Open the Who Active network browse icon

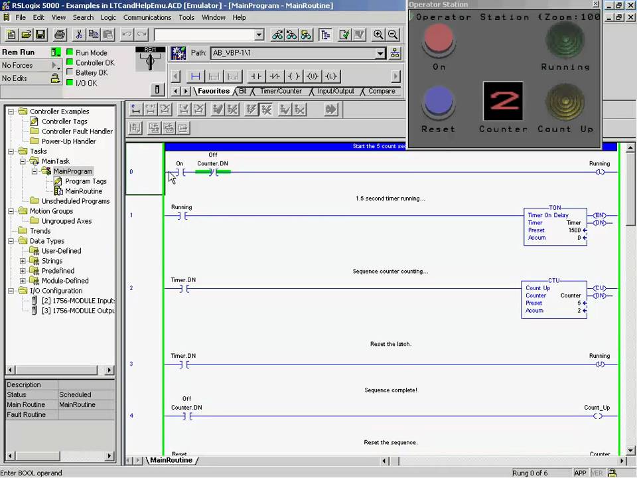[395, 53]
